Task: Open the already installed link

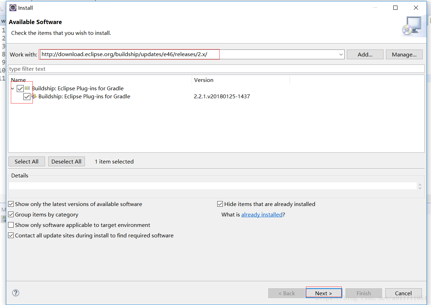Action: click(262, 215)
